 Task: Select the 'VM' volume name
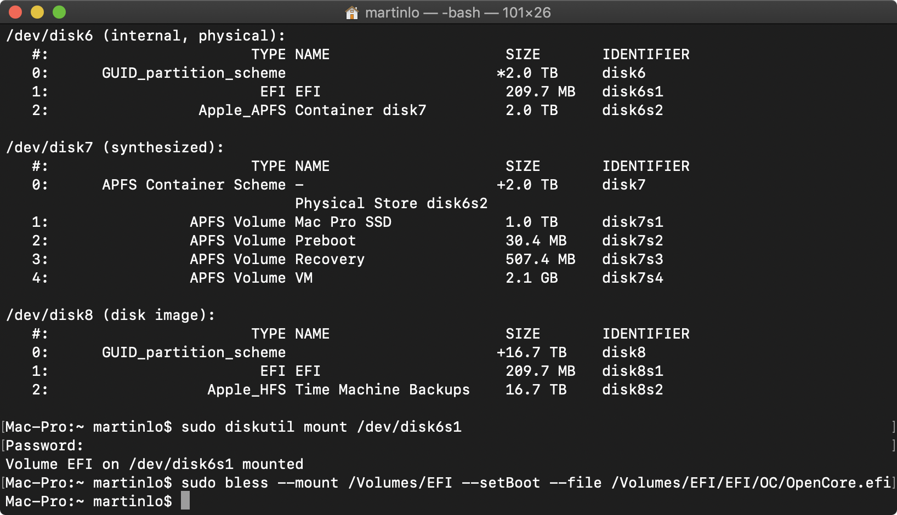(x=304, y=278)
